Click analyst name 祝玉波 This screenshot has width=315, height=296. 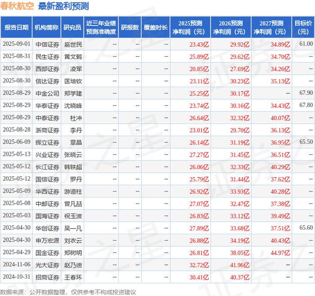(x=73, y=216)
